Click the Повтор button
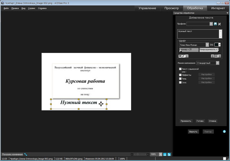 (208, 131)
